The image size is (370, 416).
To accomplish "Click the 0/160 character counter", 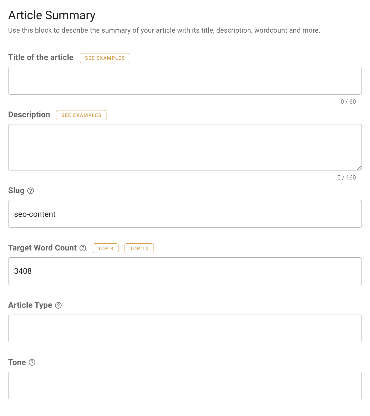I will pyautogui.click(x=346, y=177).
